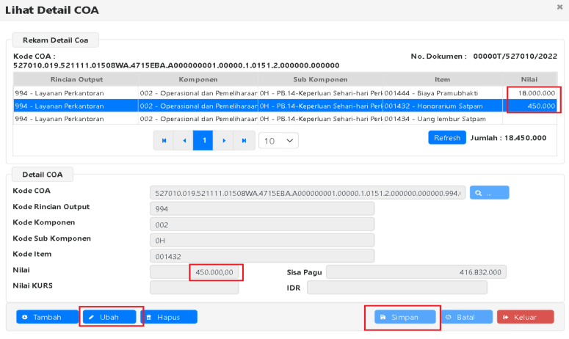The height and width of the screenshot is (339, 569).
Task: Go to previous page of table
Action: [184, 140]
